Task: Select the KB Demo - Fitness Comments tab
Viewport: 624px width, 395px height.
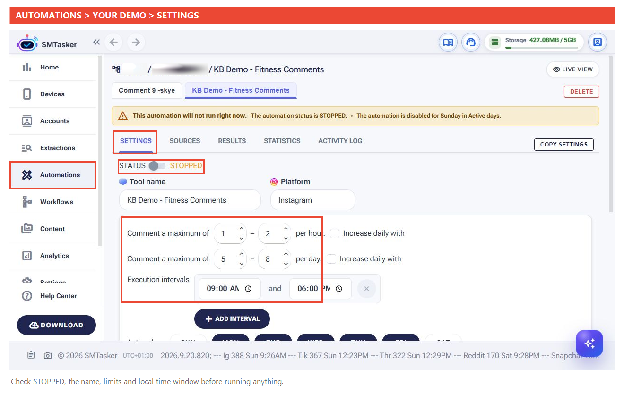Action: click(x=241, y=90)
